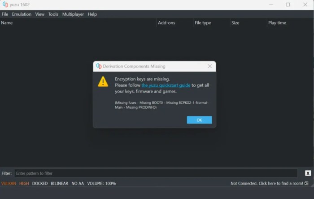Open the Emulation menu
This screenshot has height=199, width=314.
[22, 14]
